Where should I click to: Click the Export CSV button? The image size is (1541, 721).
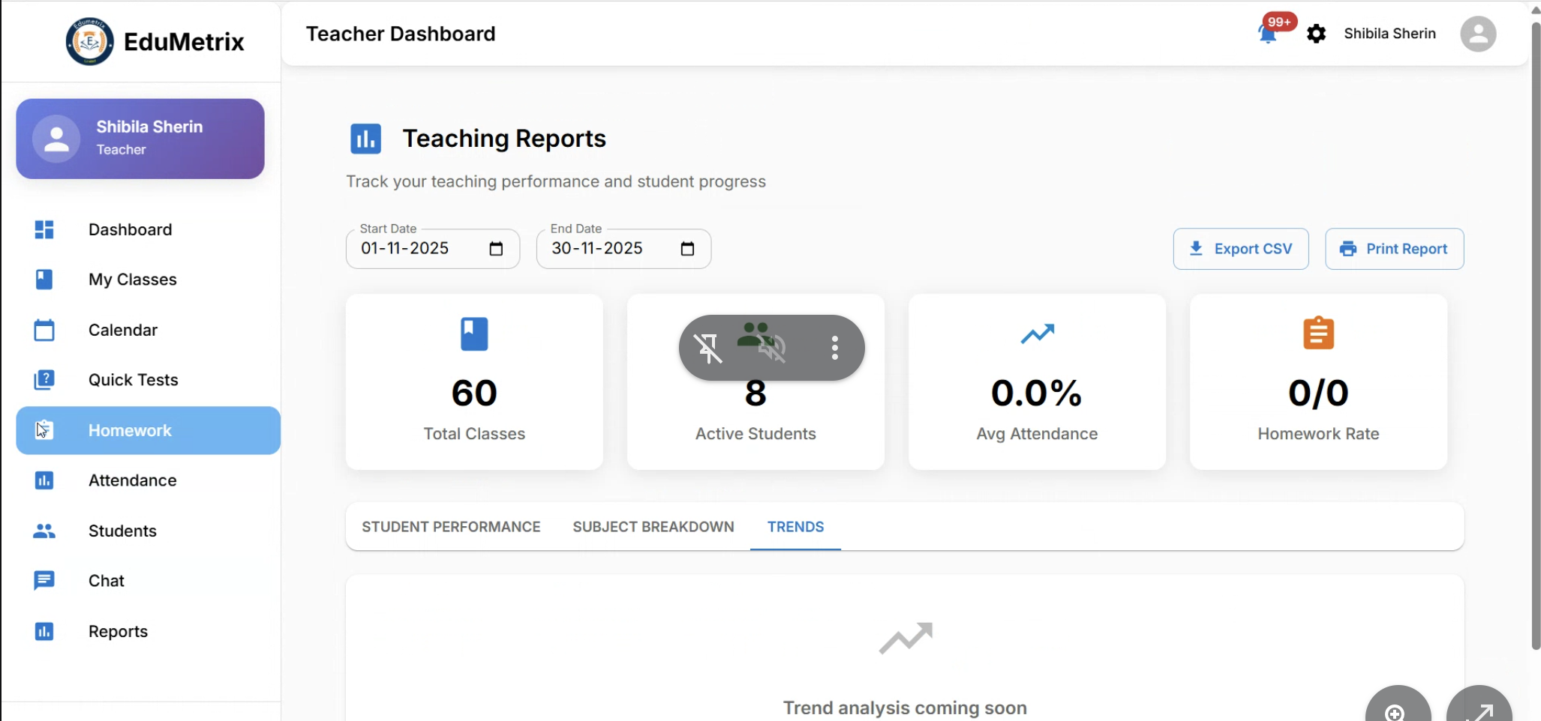click(1241, 249)
